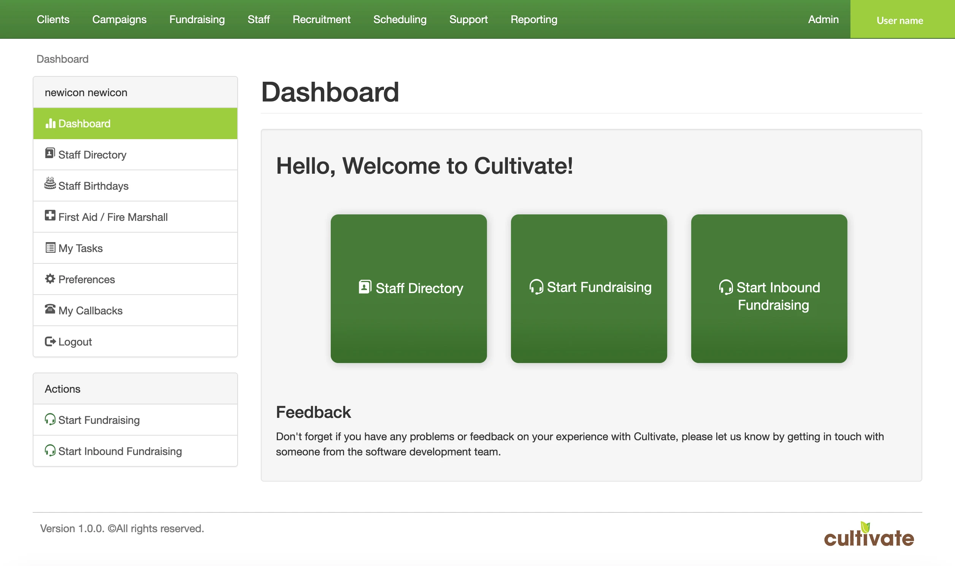Viewport: 955px width, 566px height.
Task: Click the contact icon on Staff Directory tile
Action: [x=365, y=287]
